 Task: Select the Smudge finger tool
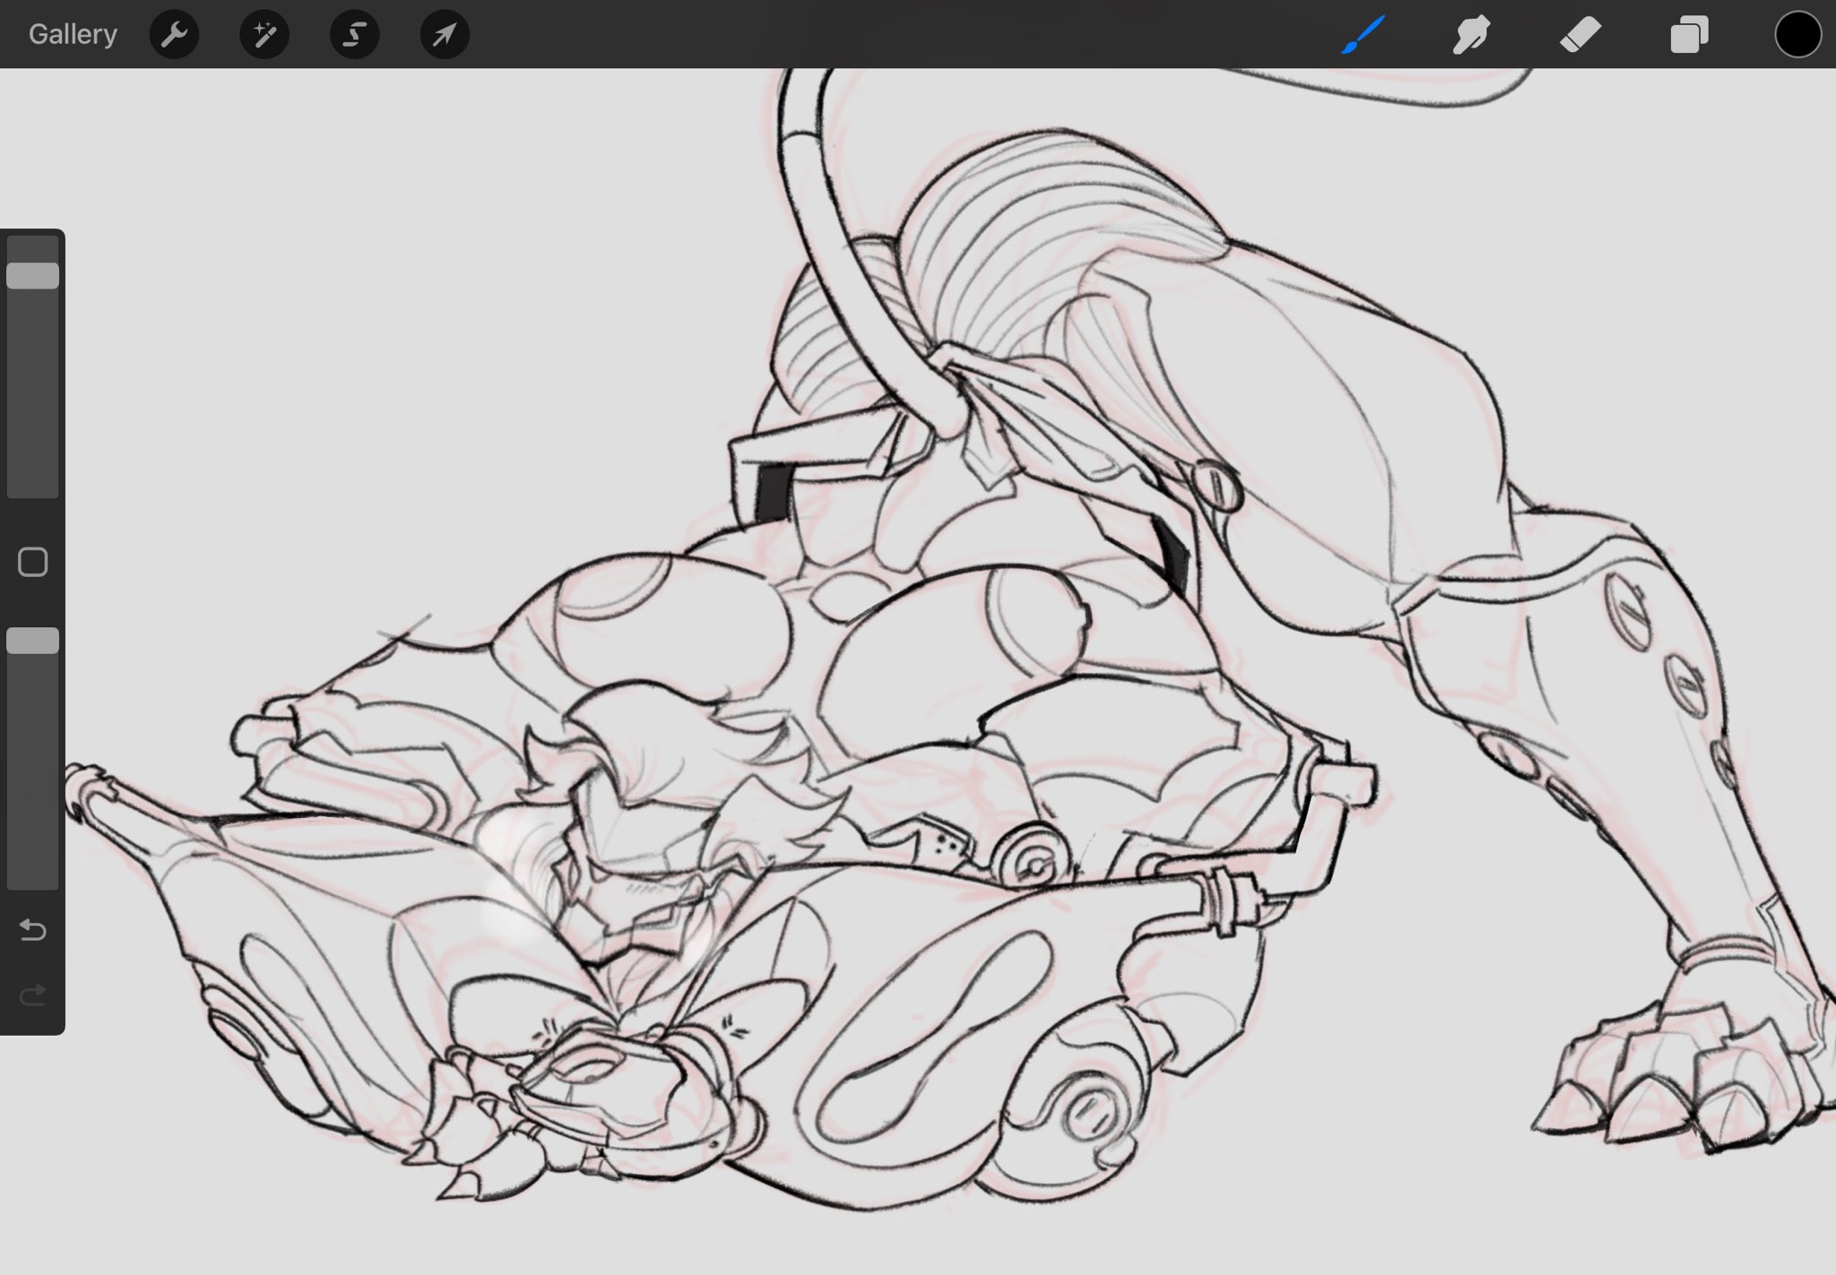pos(1471,35)
